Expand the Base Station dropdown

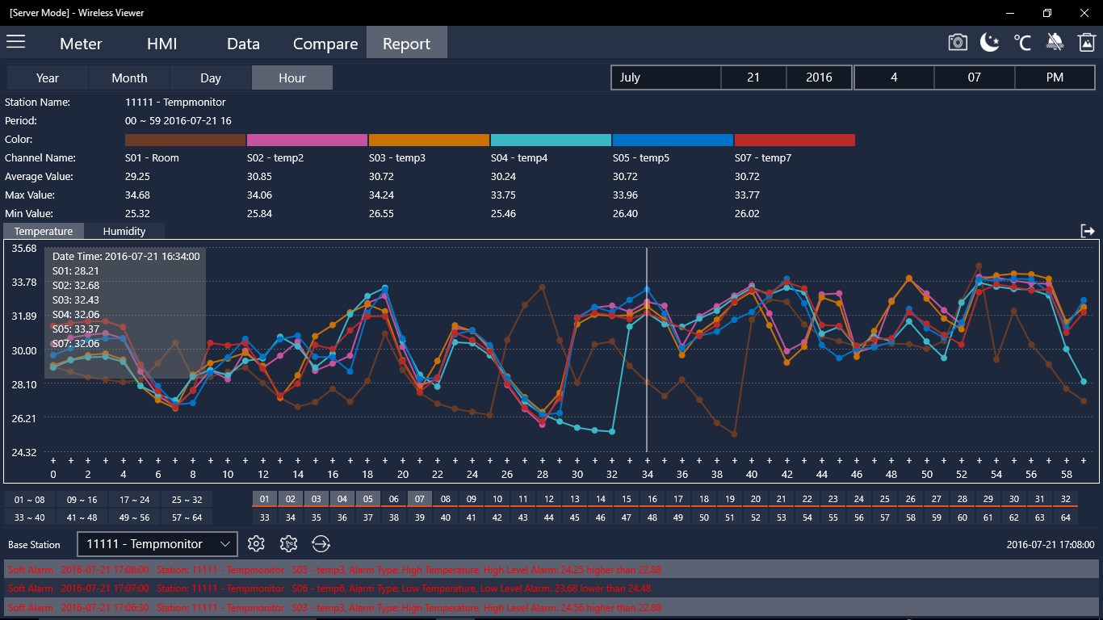pos(157,544)
